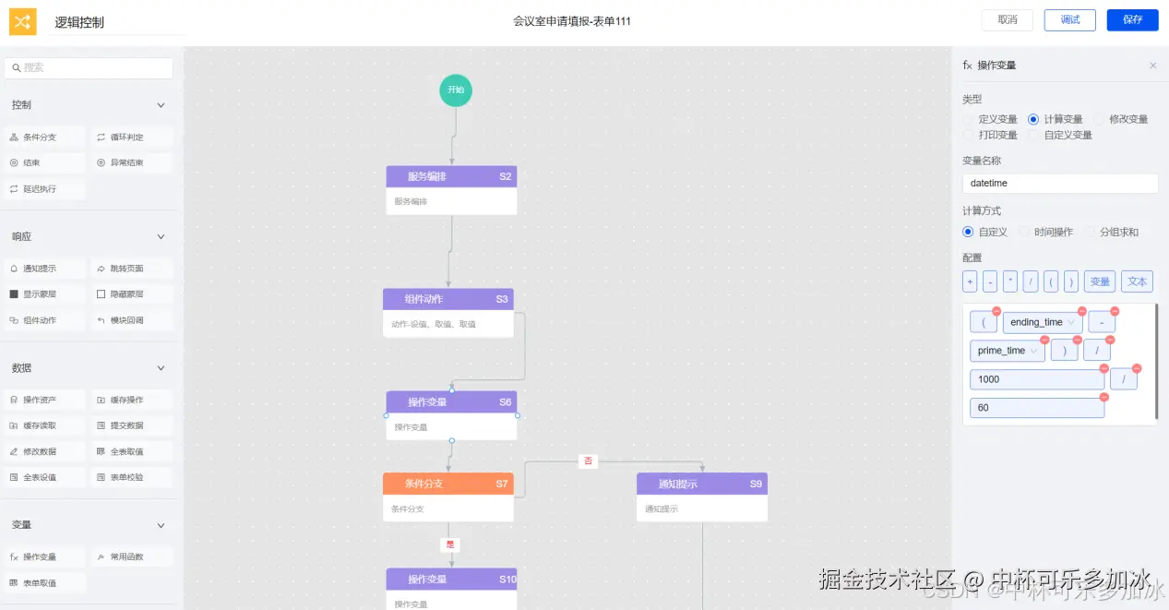Click the 保存 save button
The width and height of the screenshot is (1169, 610).
pyautogui.click(x=1133, y=19)
